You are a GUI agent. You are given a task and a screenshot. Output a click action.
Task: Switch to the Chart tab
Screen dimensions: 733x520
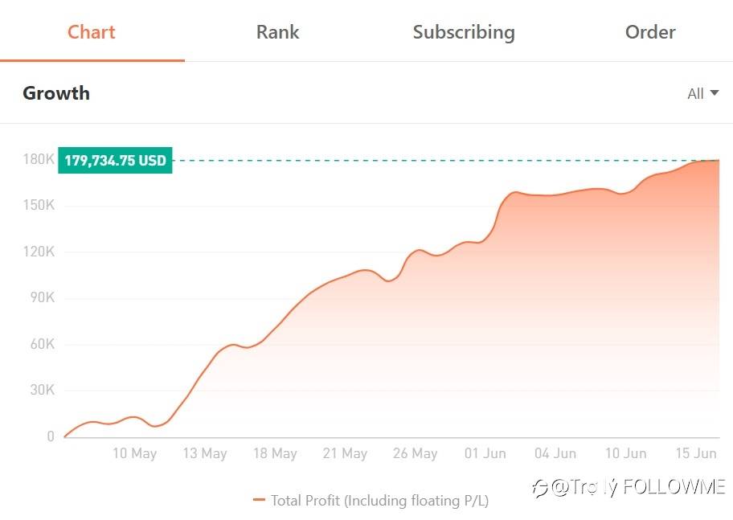92,32
